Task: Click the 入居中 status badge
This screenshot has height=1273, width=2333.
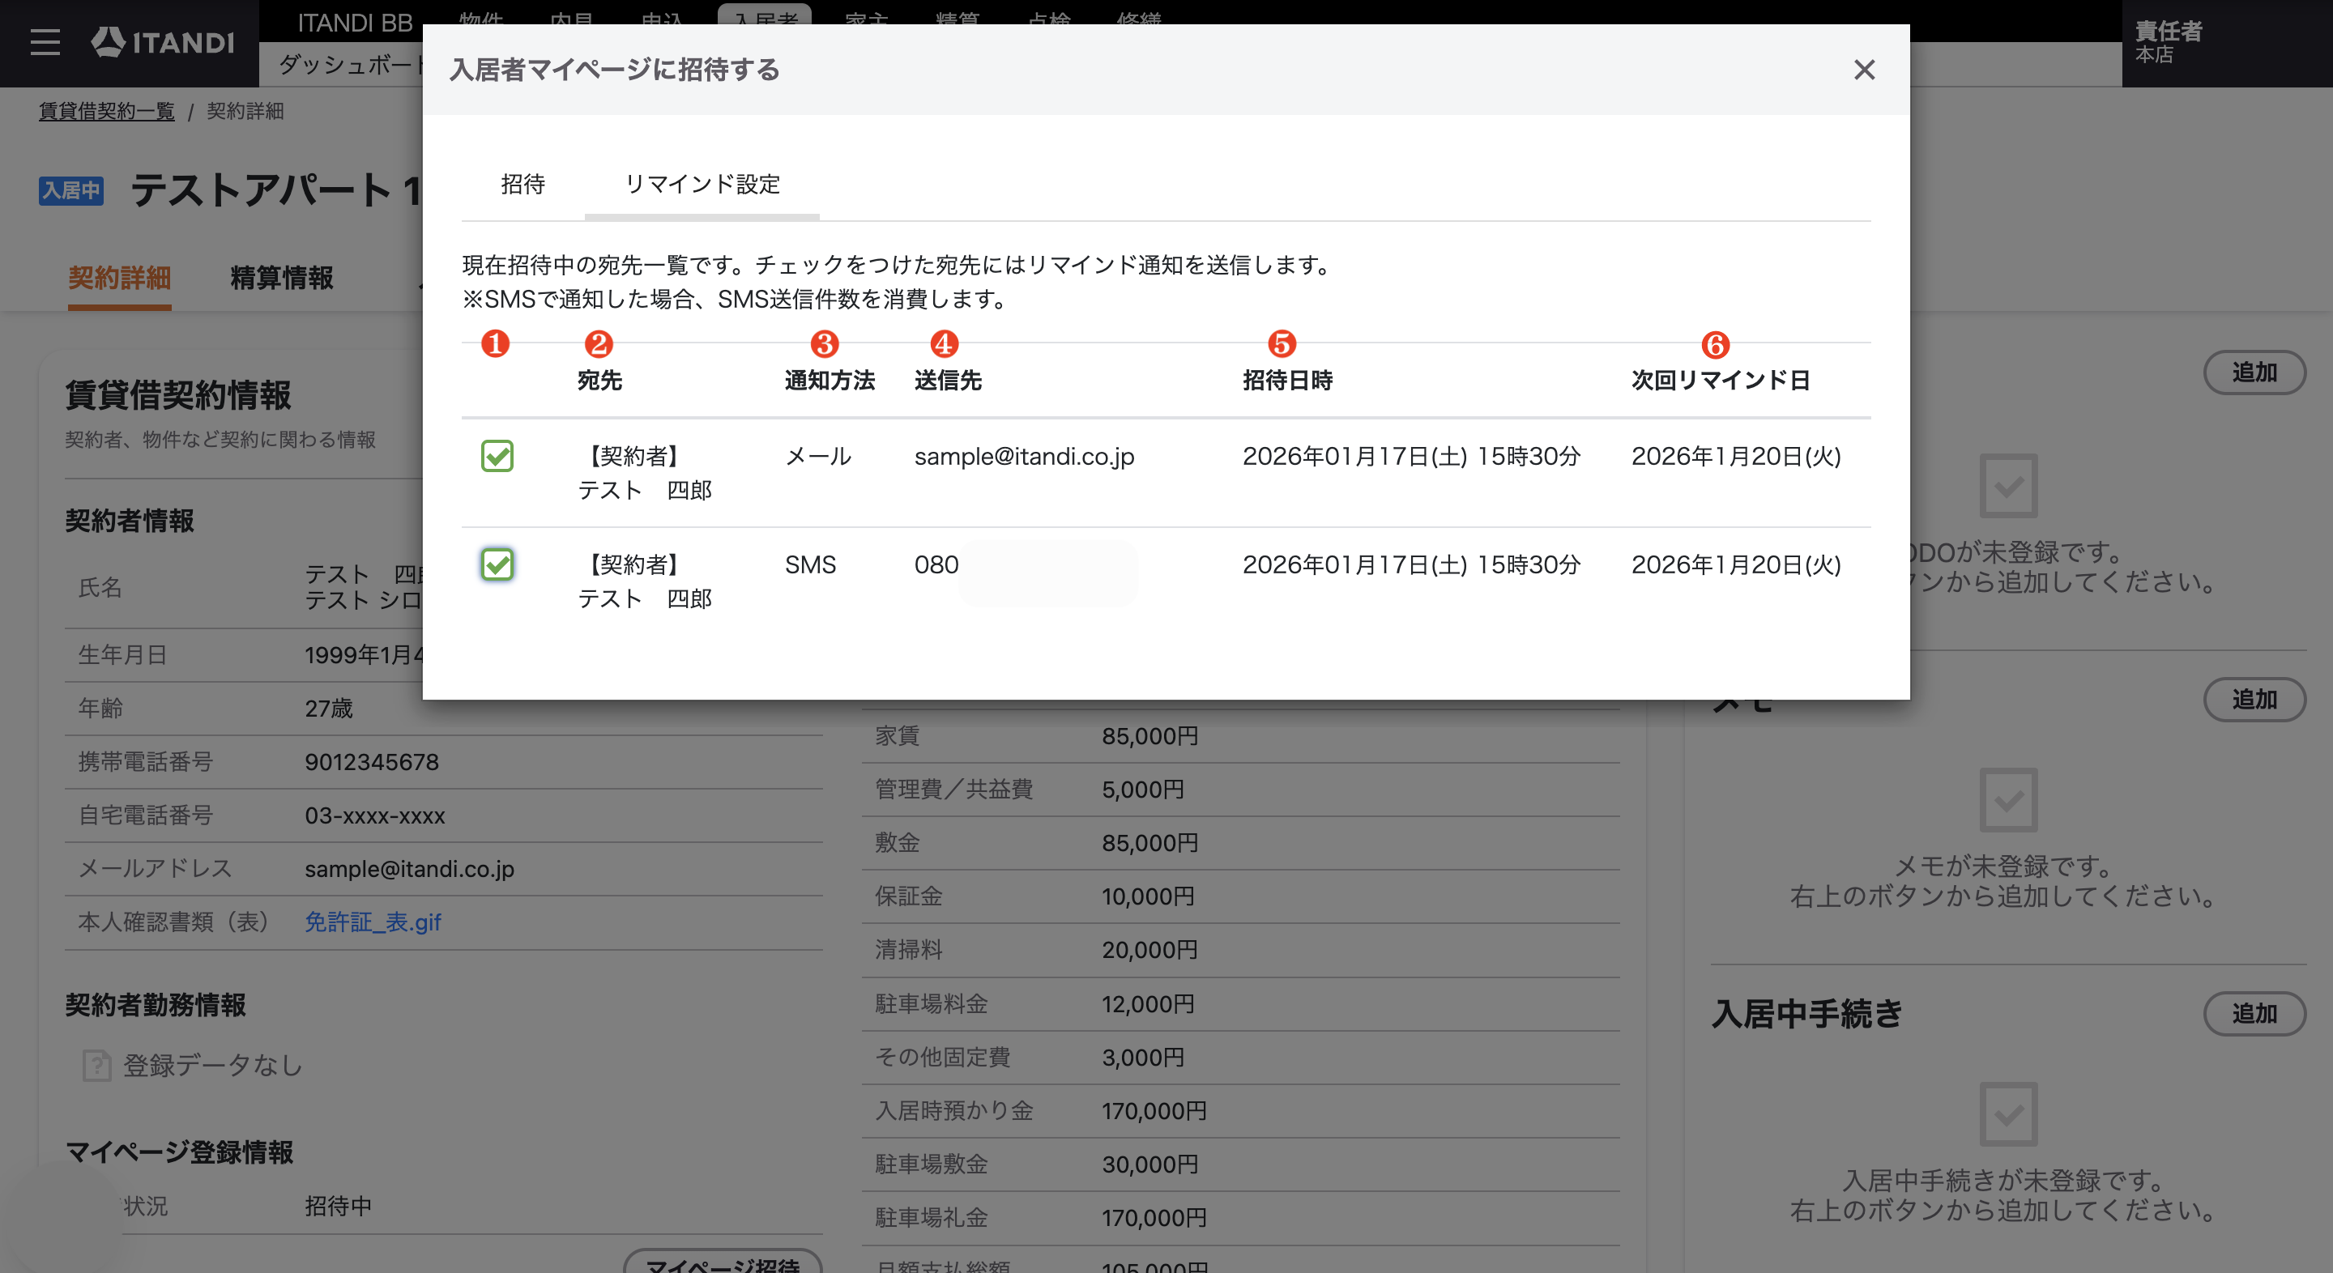Action: [70, 191]
